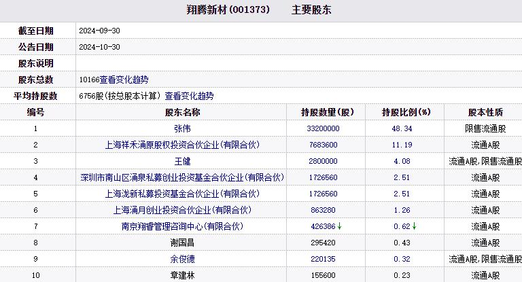Open shareholder 上海泷新私募投资基金合伙企业 link
Screen dimensions: 522x282
[x=183, y=194]
